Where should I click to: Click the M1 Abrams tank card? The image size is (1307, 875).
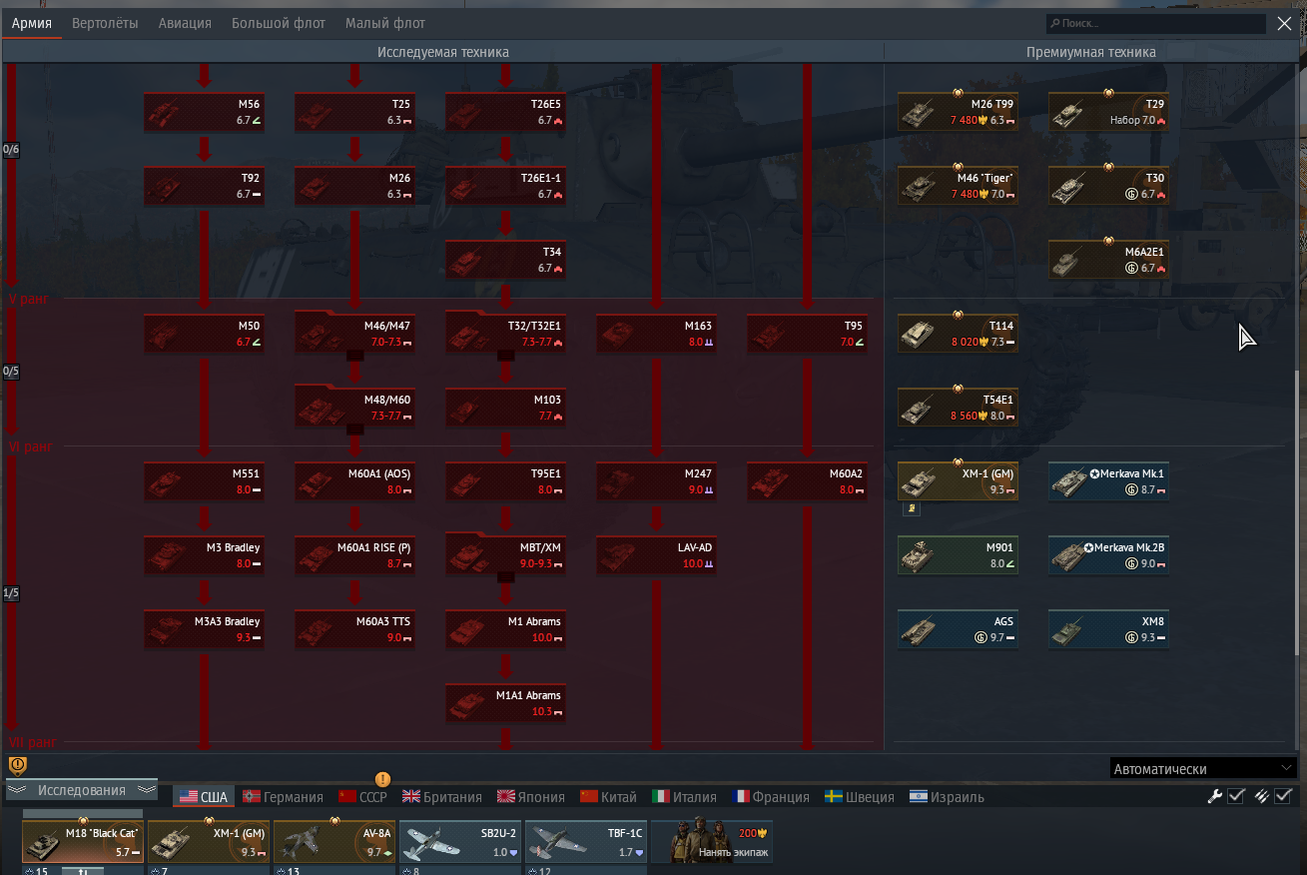point(506,629)
